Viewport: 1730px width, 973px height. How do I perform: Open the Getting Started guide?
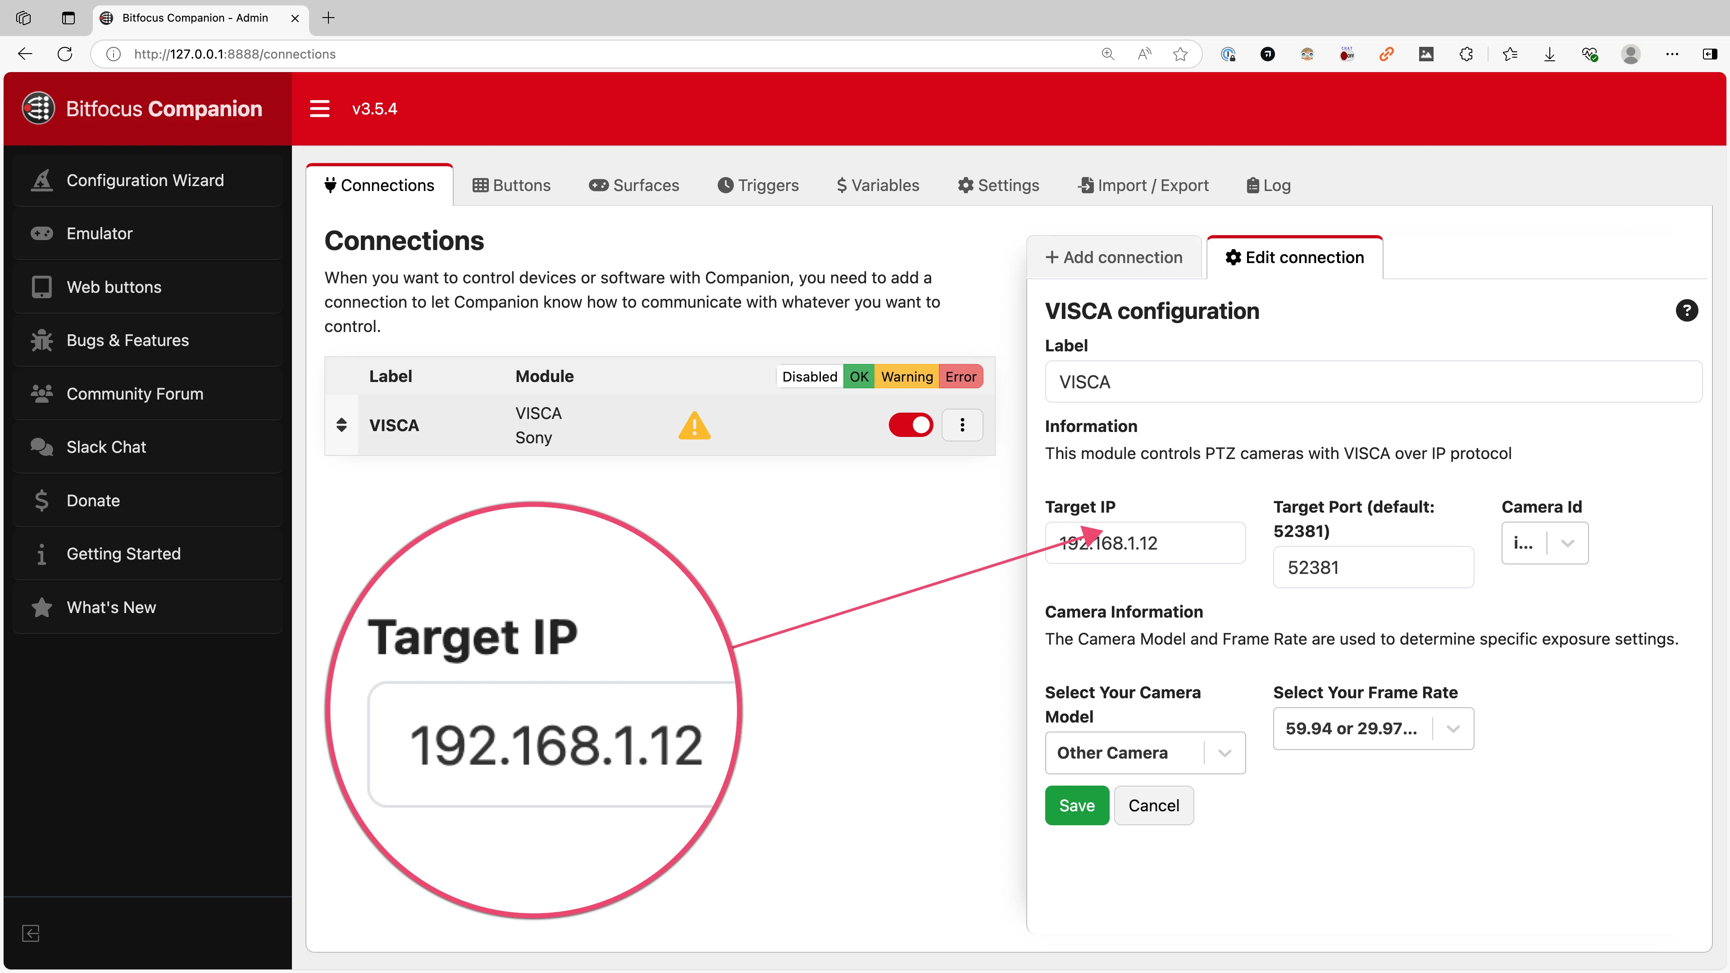click(147, 554)
